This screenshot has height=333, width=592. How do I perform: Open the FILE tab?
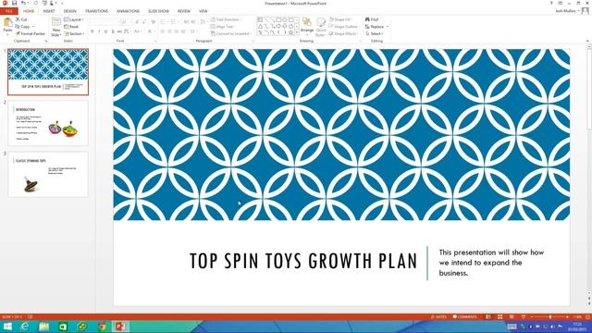tap(9, 11)
